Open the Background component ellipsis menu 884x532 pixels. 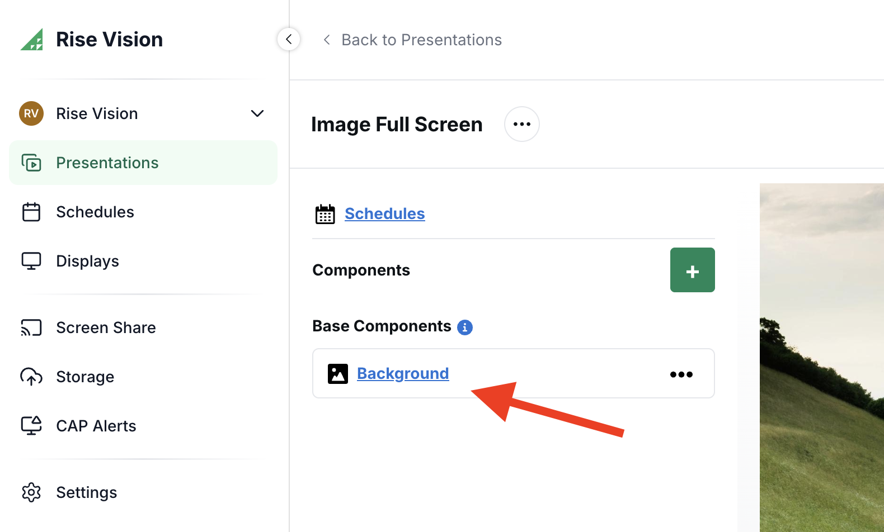(681, 374)
